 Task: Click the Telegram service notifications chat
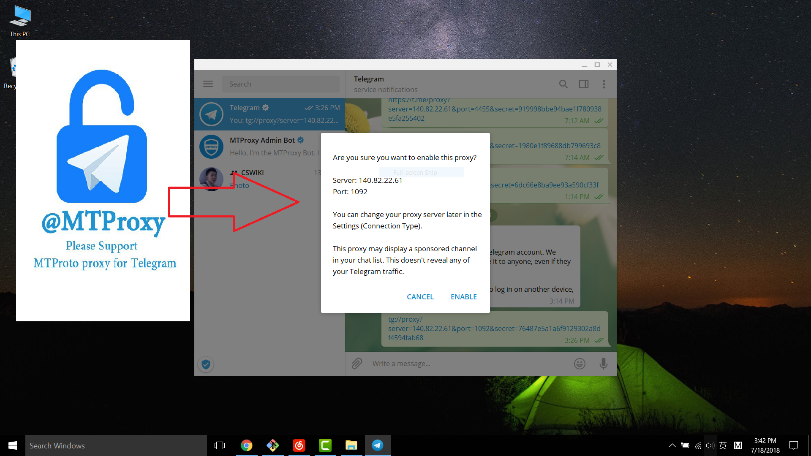pyautogui.click(x=270, y=114)
